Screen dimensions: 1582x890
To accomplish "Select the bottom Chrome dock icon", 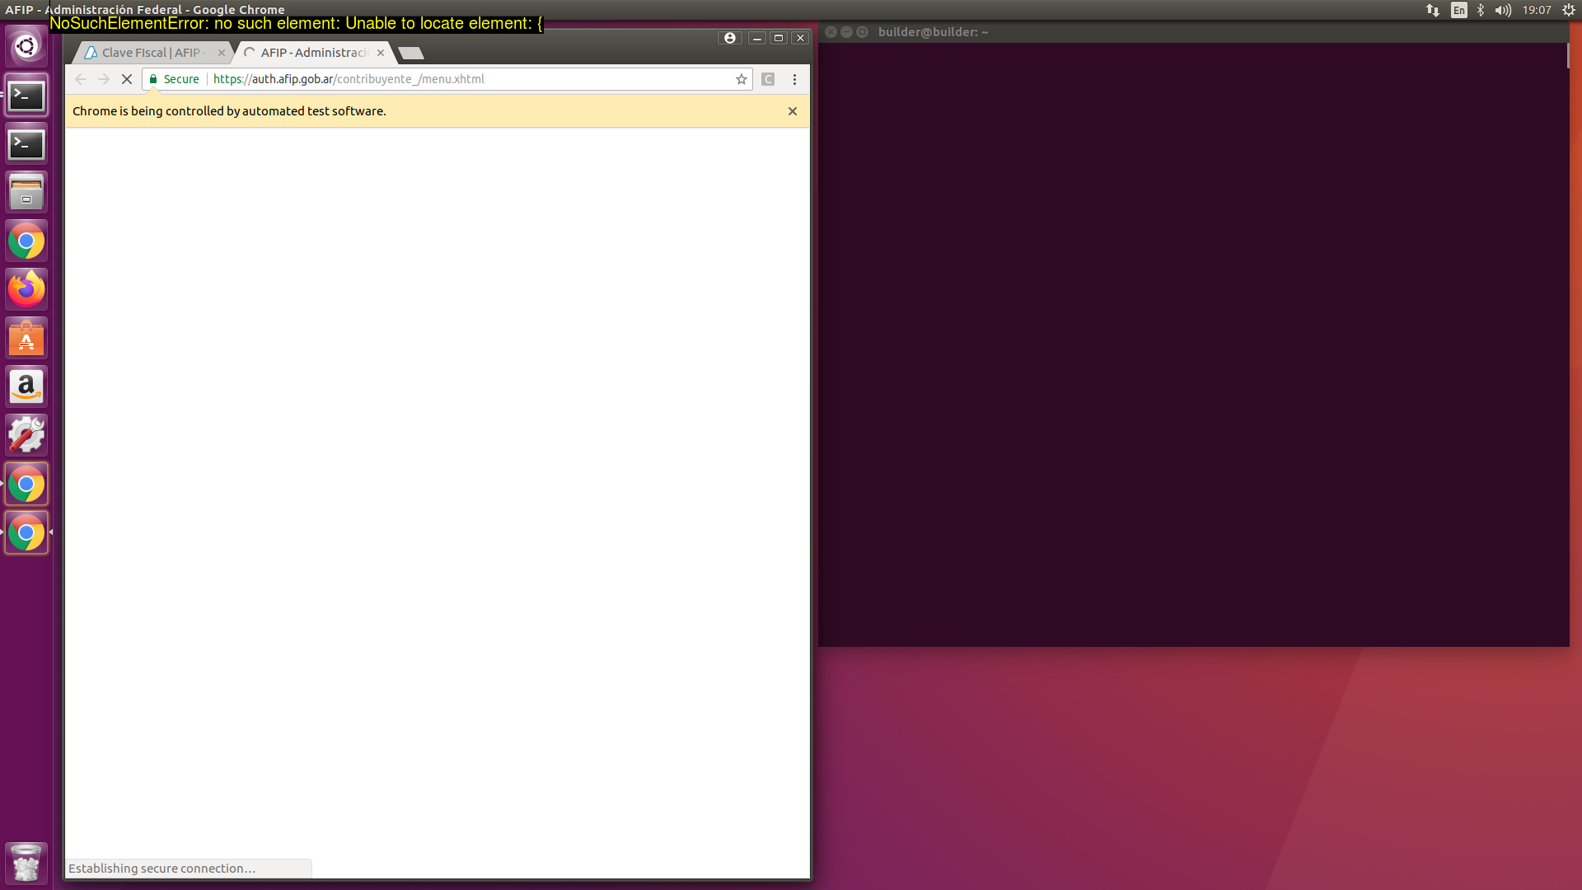I will point(26,533).
